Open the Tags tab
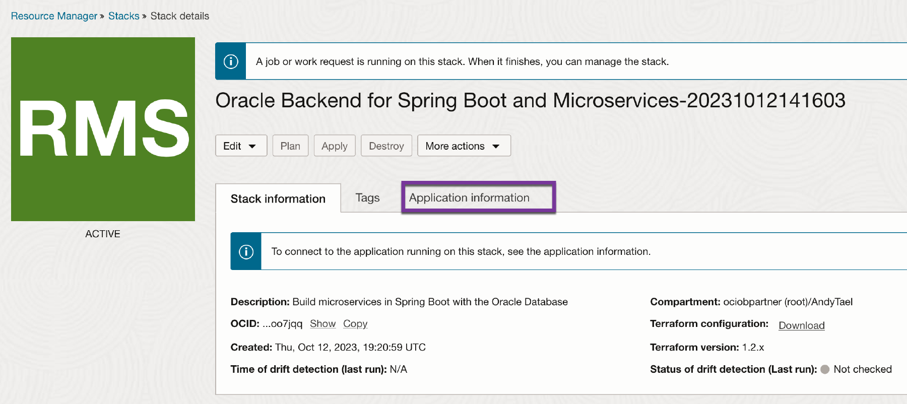This screenshot has height=404, width=907. point(367,198)
